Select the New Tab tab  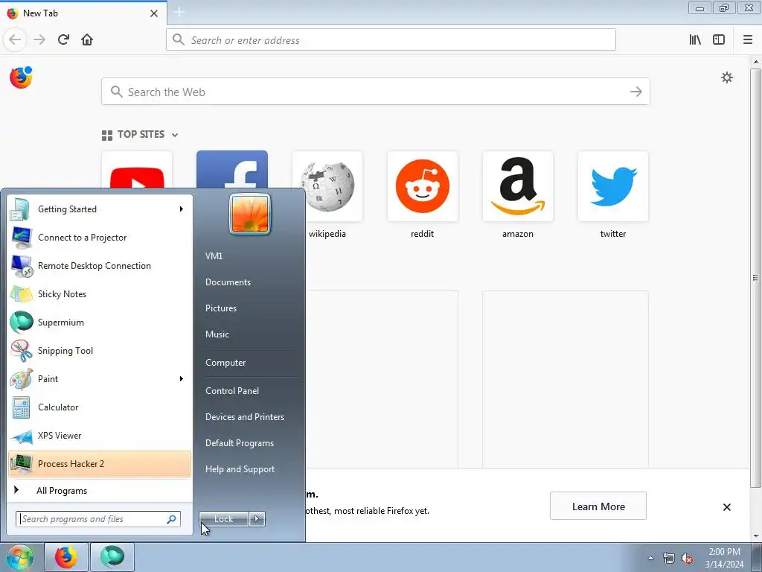83,13
